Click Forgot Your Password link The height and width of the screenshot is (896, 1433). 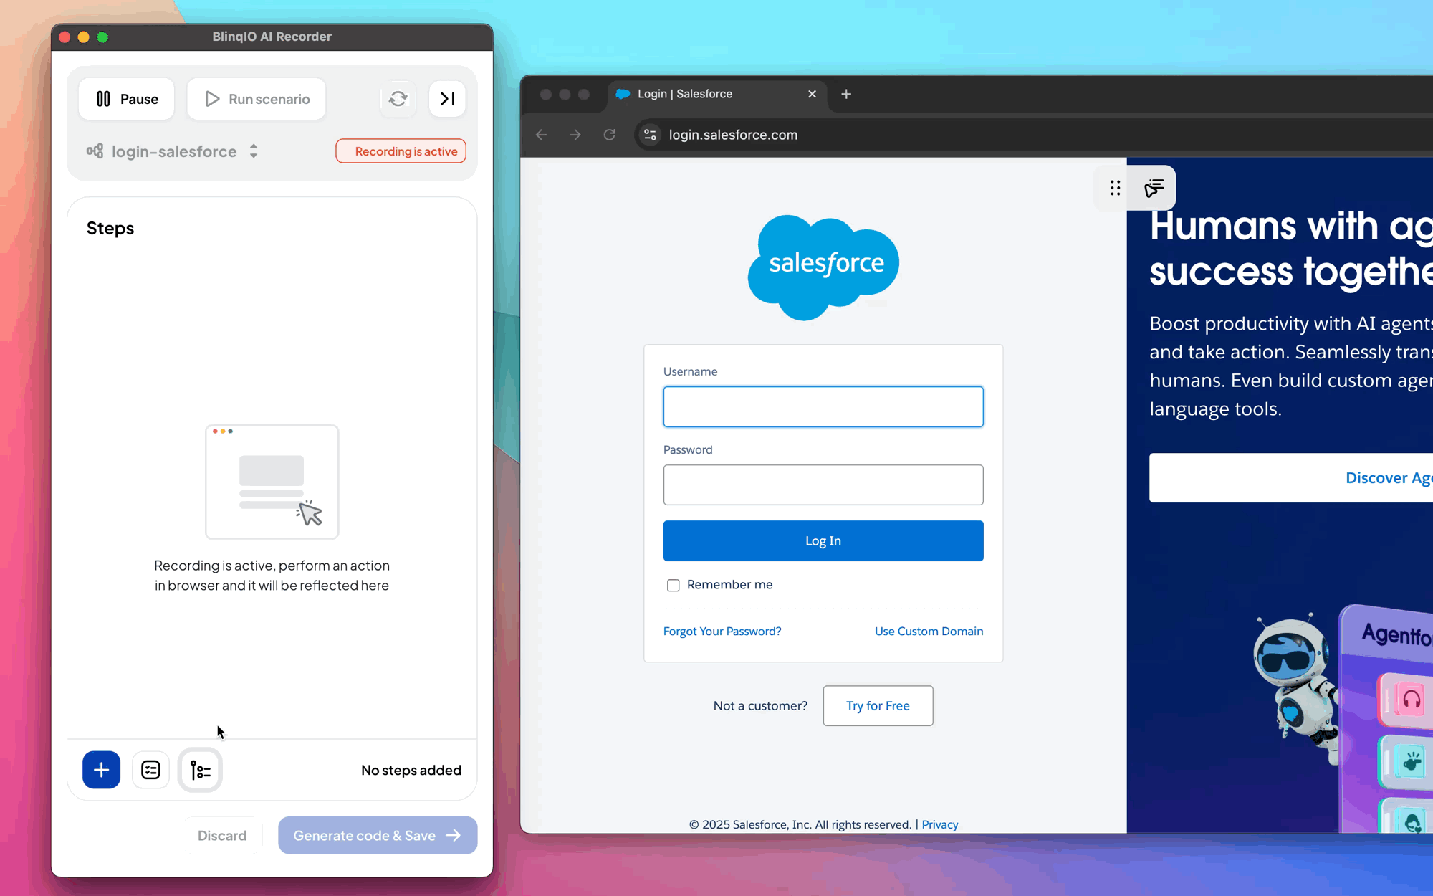(722, 631)
